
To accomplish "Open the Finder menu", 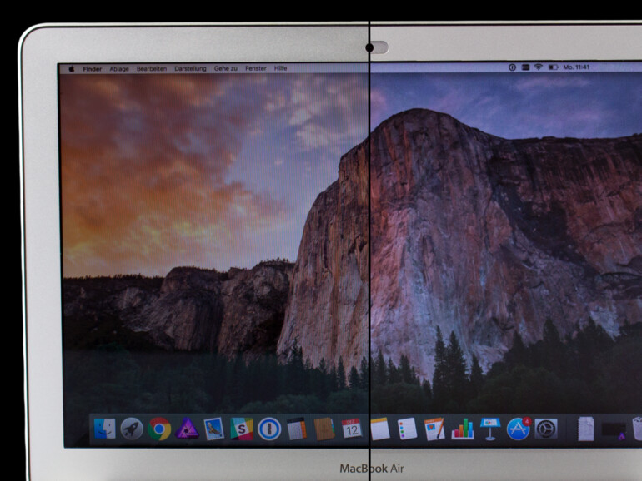I will click(x=92, y=69).
